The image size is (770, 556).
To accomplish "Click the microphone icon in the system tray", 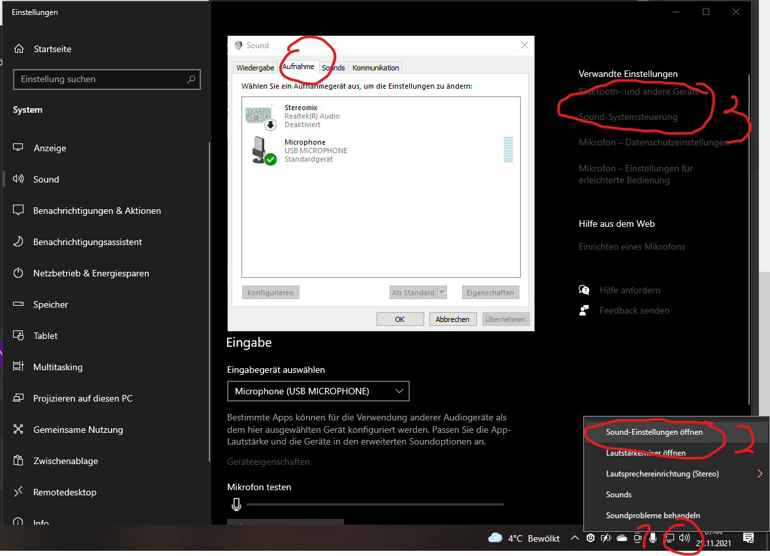I will click(653, 538).
